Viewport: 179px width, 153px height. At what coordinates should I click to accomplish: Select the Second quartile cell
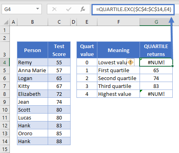[119, 78]
